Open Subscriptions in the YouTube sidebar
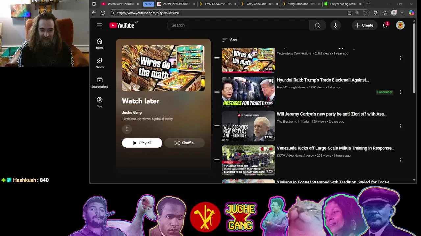Screen dimensions: 421x236 pyautogui.click(x=100, y=83)
